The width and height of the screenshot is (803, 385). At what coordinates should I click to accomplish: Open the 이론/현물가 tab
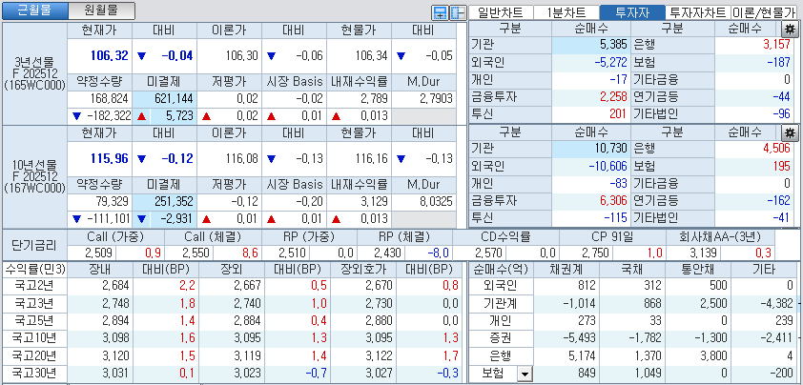pyautogui.click(x=764, y=12)
